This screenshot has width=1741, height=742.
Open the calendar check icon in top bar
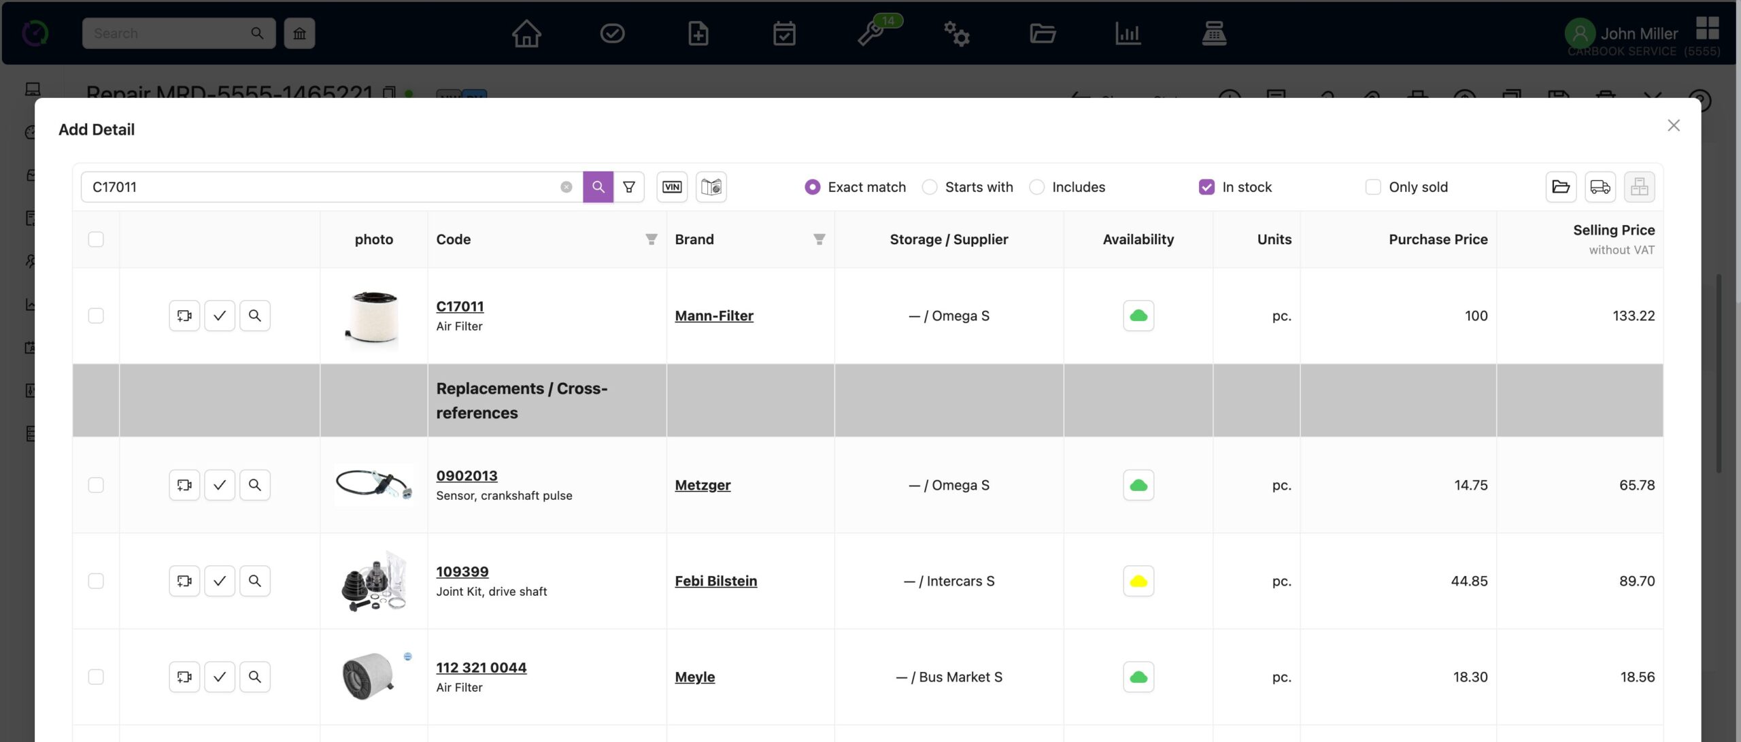click(784, 33)
